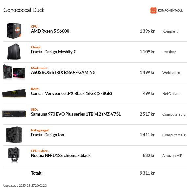Select the ASUS ROG STRIX motherboard image

(14, 72)
